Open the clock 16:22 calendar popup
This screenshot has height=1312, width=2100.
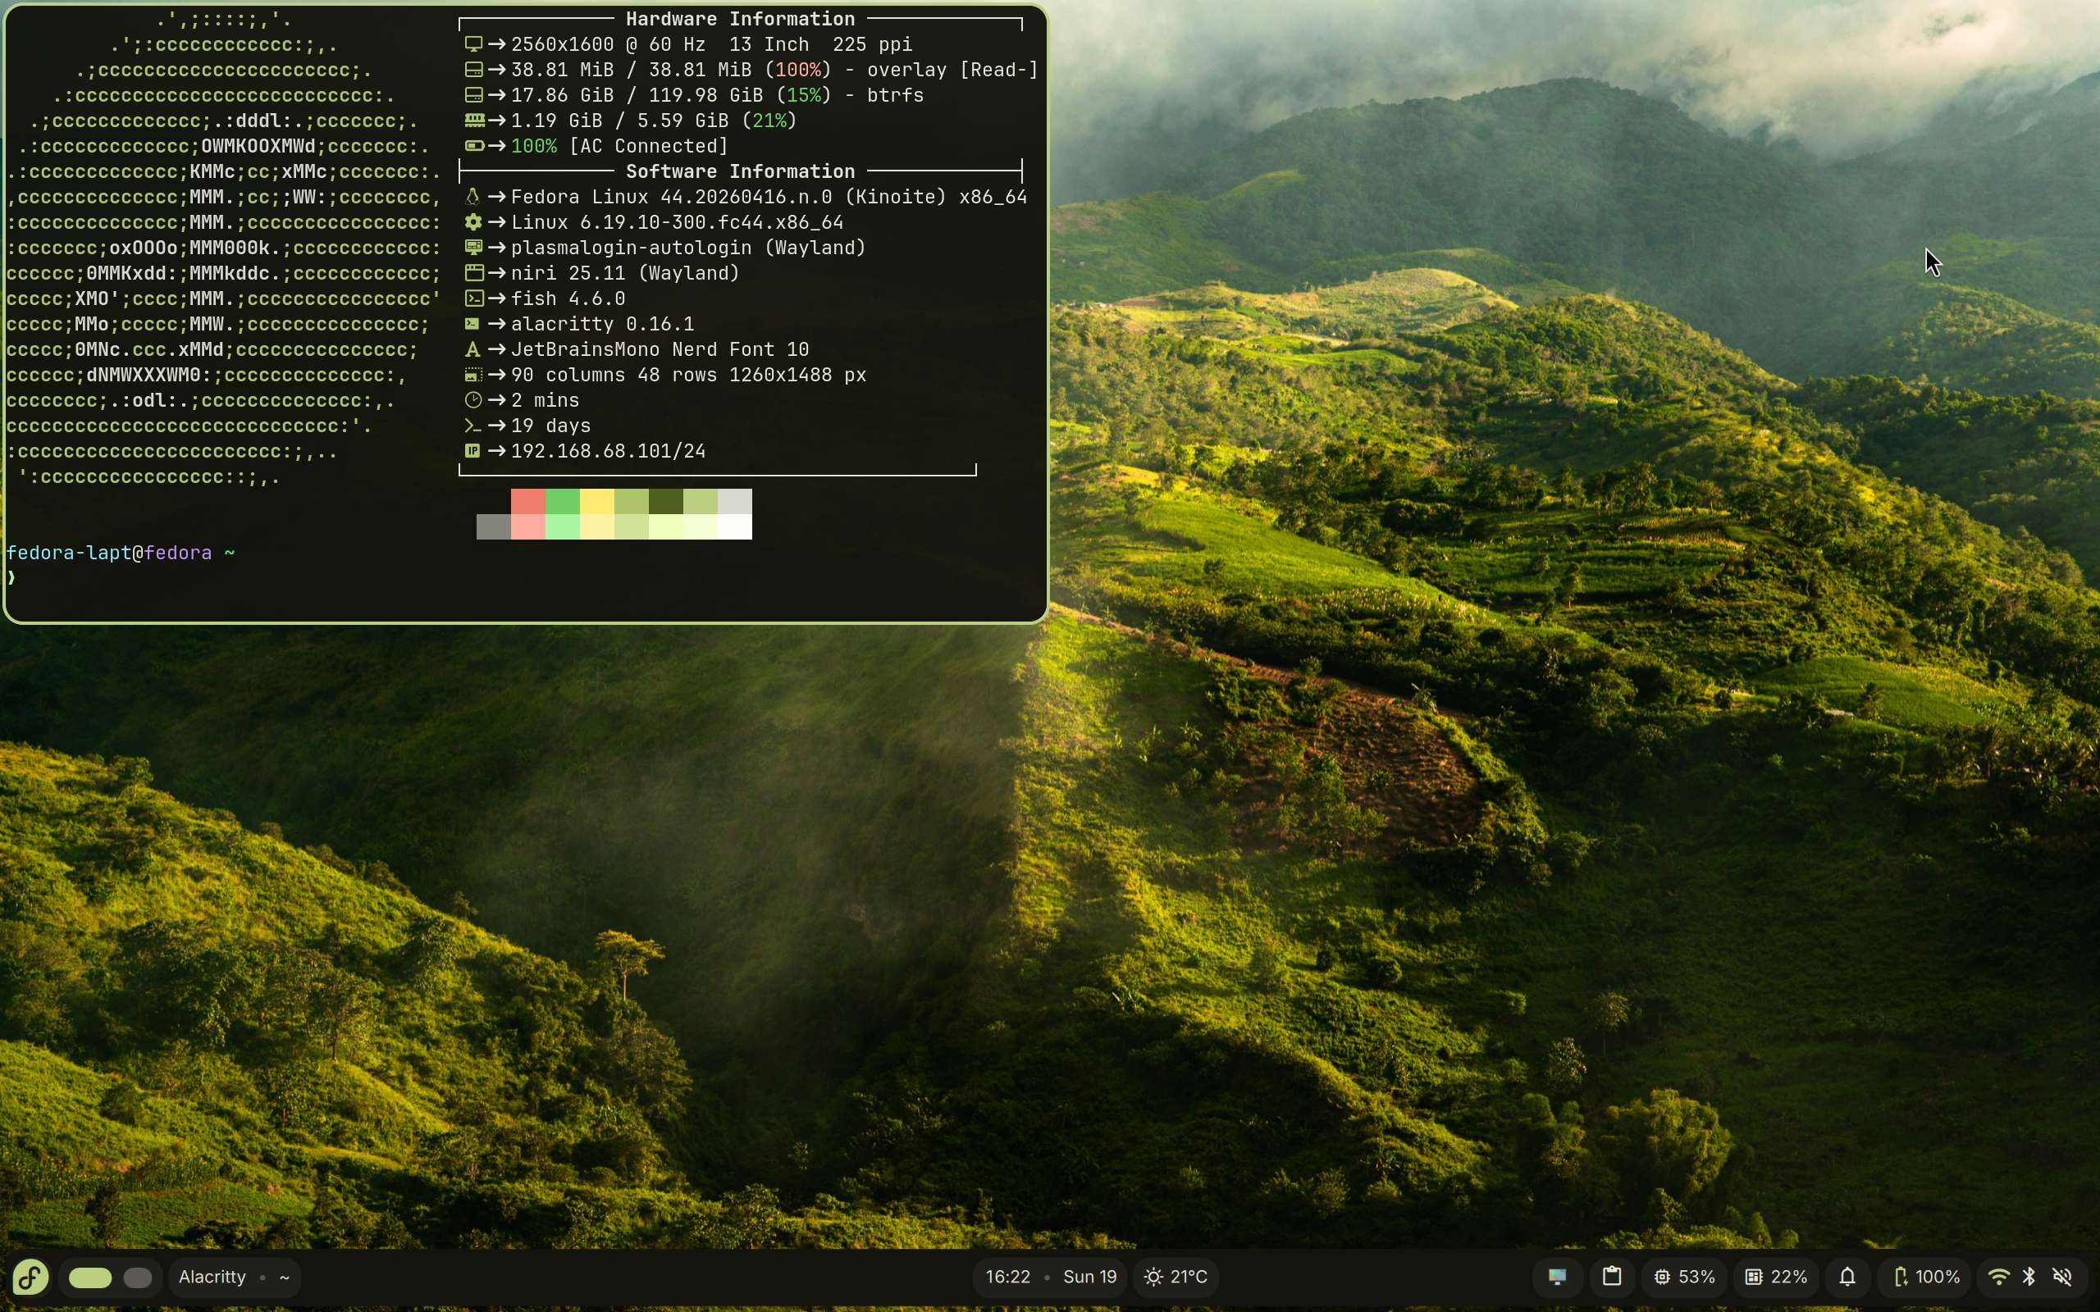click(x=1007, y=1277)
